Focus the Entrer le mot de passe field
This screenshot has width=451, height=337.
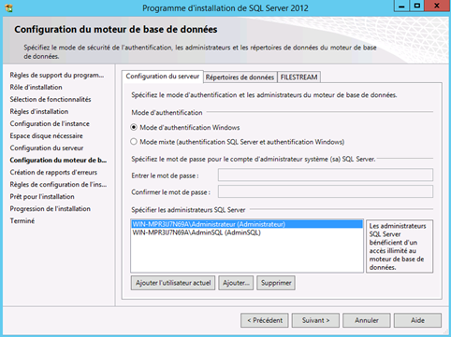pos(326,175)
